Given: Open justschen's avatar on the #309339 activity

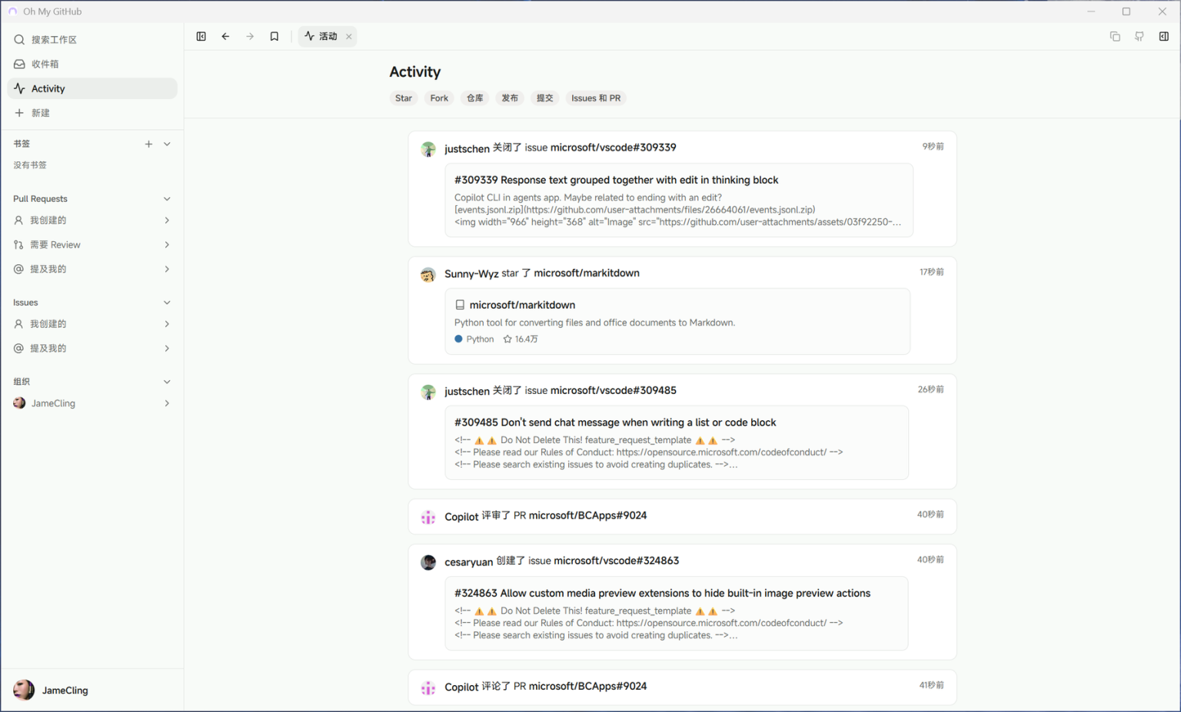Looking at the screenshot, I should click(428, 149).
